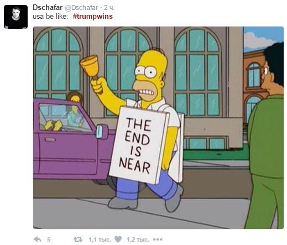This screenshot has height=245, width=287.
Task: Click the golden bell in Homer's hand
Action: click(90, 67)
